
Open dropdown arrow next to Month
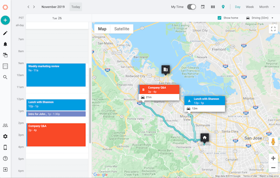point(274,7)
